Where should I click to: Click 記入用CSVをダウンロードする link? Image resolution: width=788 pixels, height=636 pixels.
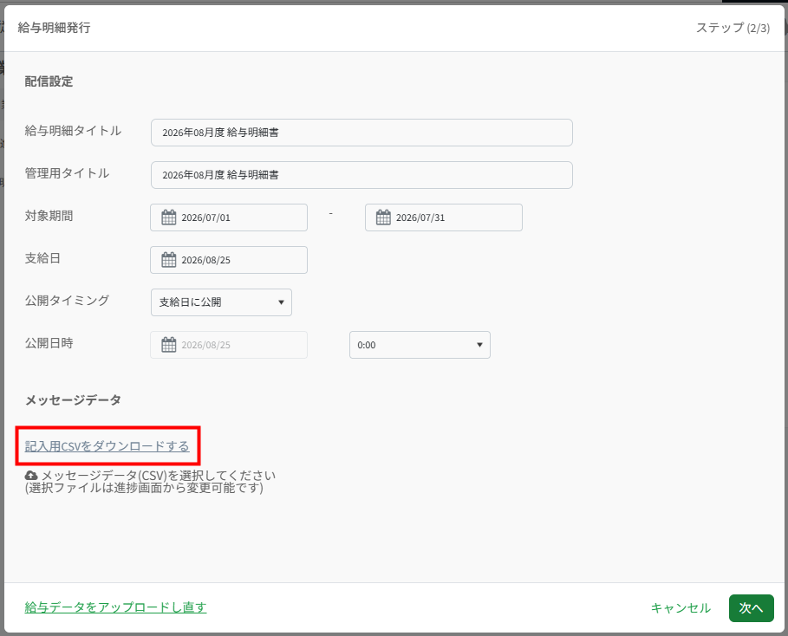pyautogui.click(x=107, y=446)
